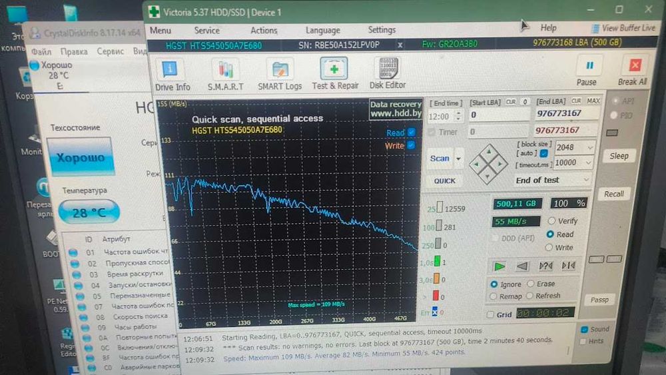The image size is (666, 375).
Task: Click the blue Err X indicator icon
Action: pyautogui.click(x=434, y=312)
